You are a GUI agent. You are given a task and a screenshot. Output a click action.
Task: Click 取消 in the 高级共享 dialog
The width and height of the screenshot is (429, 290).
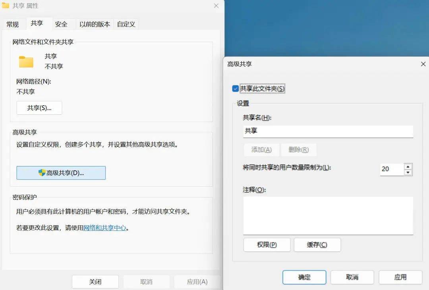point(352,277)
